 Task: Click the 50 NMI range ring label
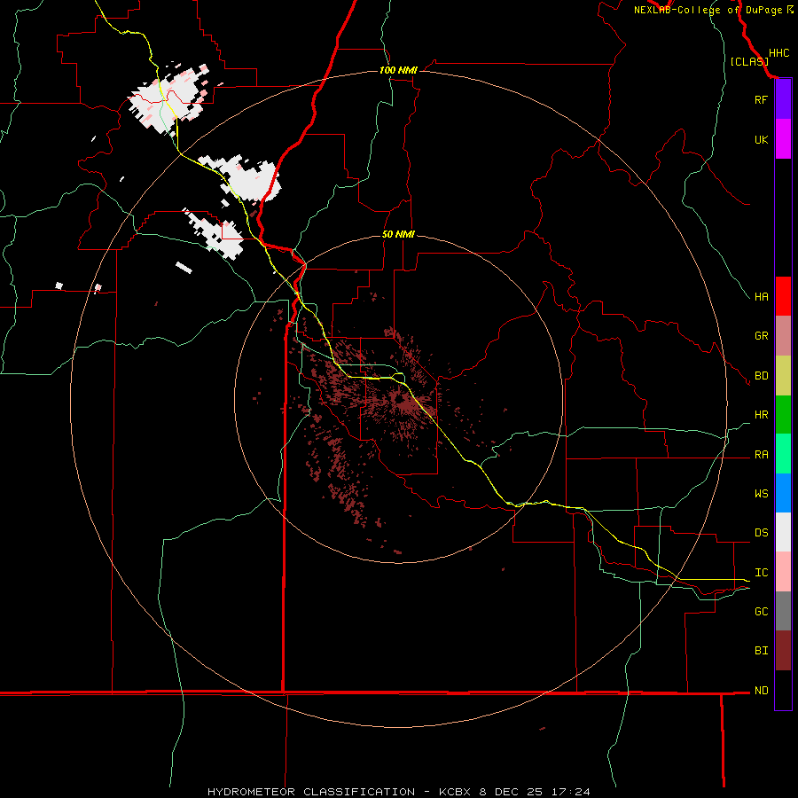pos(398,234)
